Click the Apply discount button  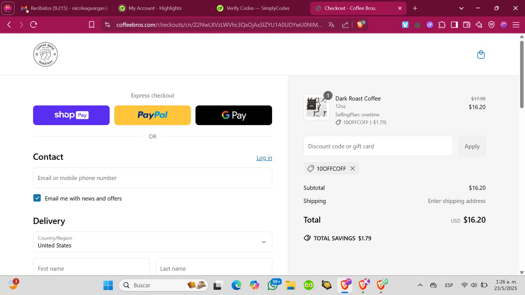pos(472,146)
